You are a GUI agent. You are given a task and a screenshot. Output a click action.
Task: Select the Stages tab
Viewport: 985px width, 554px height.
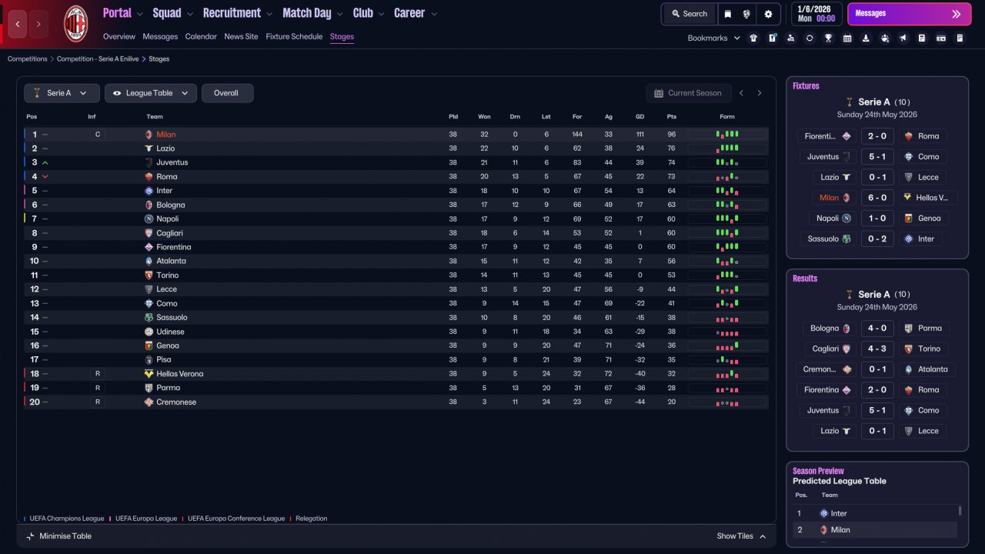[x=342, y=37]
